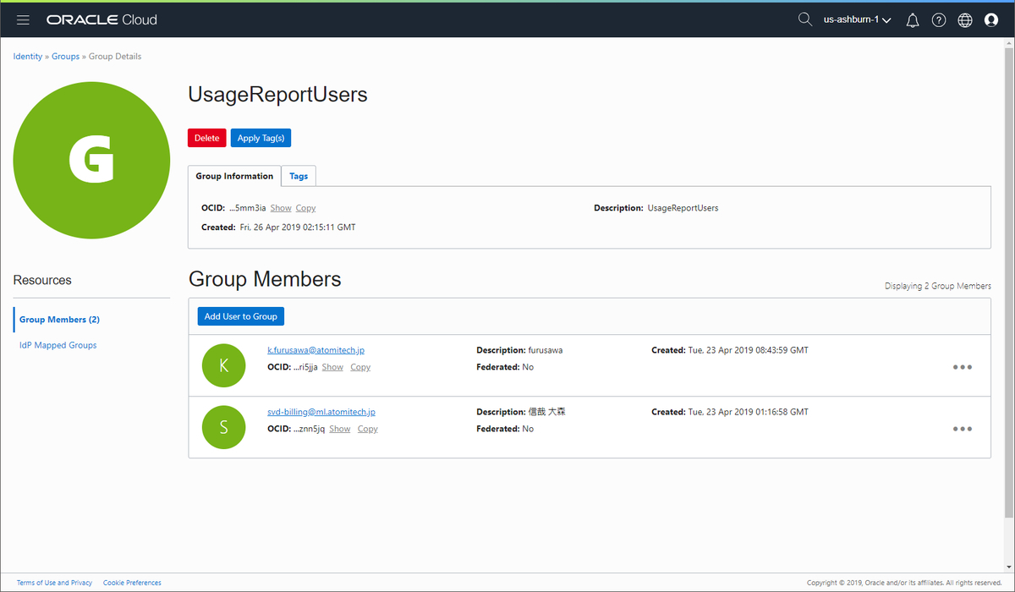Switch to the Tags tab
Screen dimensions: 1015x592
[299, 176]
